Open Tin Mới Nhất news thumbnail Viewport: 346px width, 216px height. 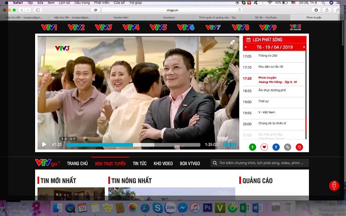(x=71, y=194)
